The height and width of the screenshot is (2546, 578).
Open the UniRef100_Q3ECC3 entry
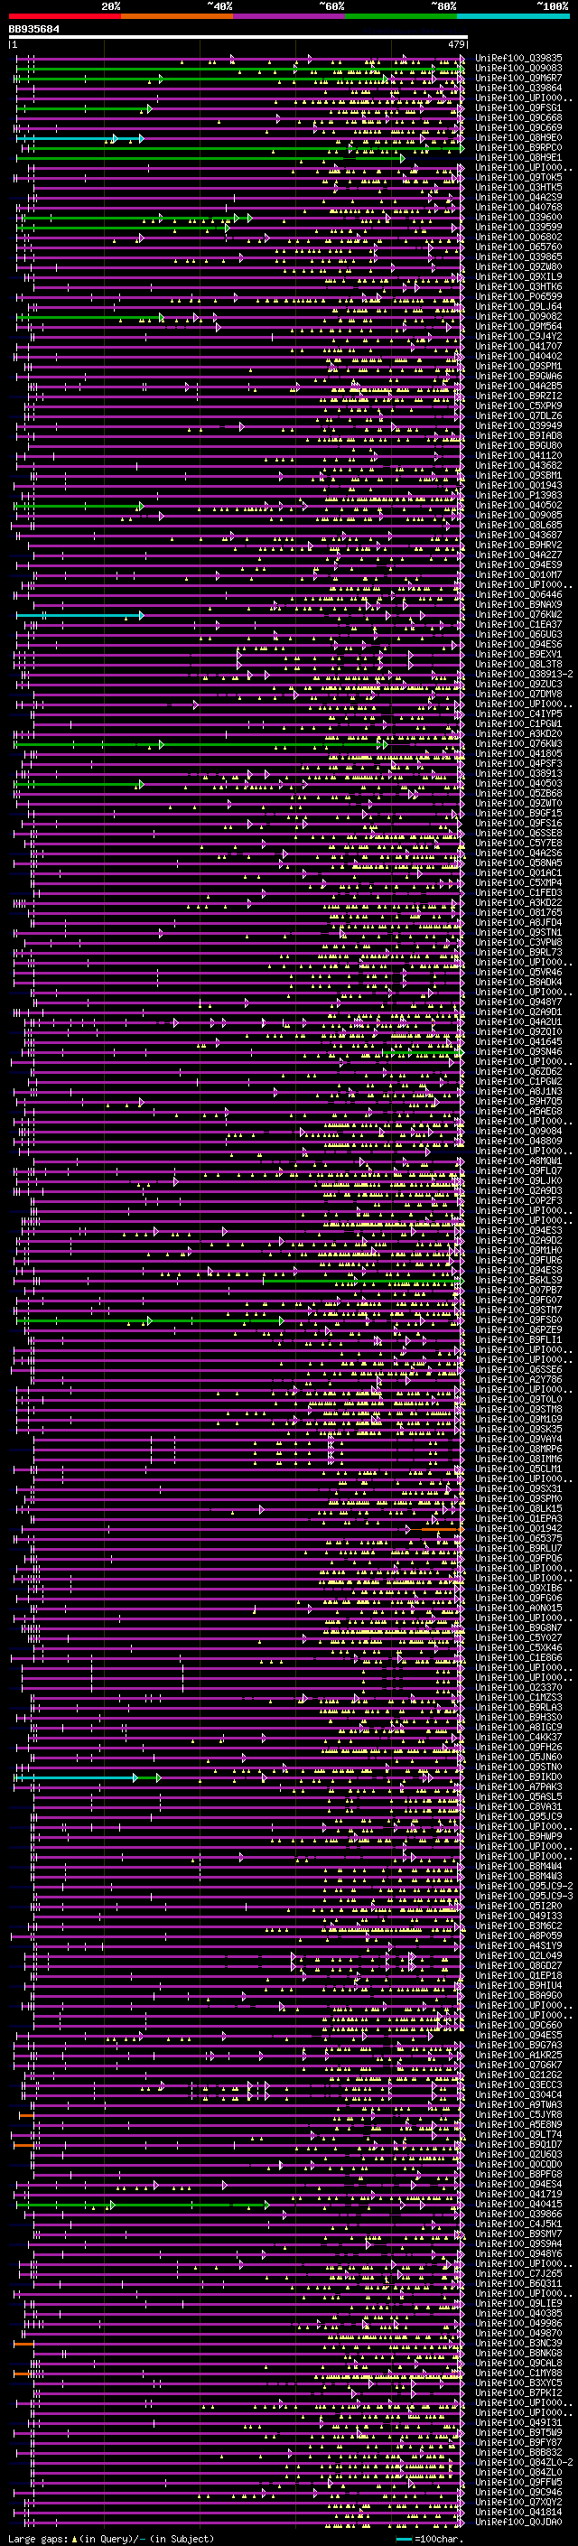pos(518,2084)
